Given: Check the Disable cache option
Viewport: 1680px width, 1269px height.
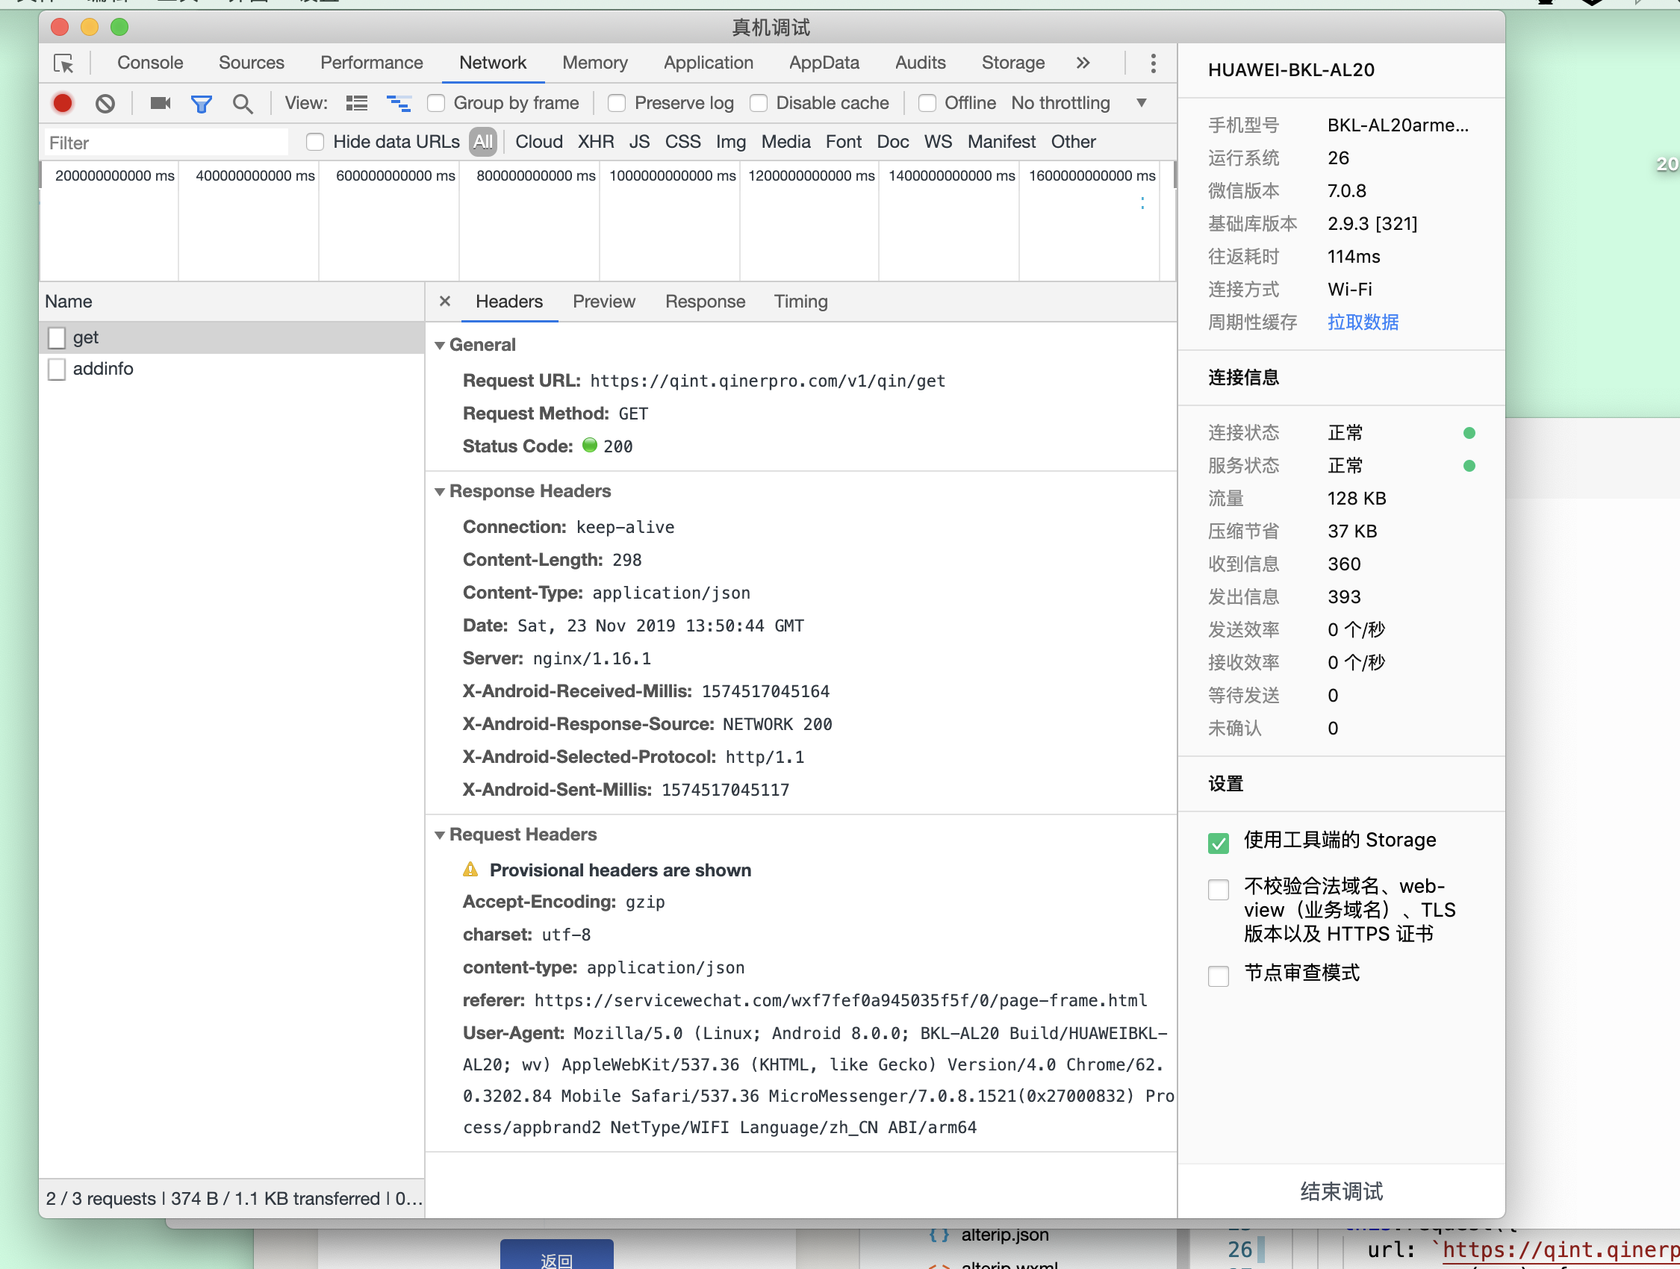Looking at the screenshot, I should click(759, 103).
